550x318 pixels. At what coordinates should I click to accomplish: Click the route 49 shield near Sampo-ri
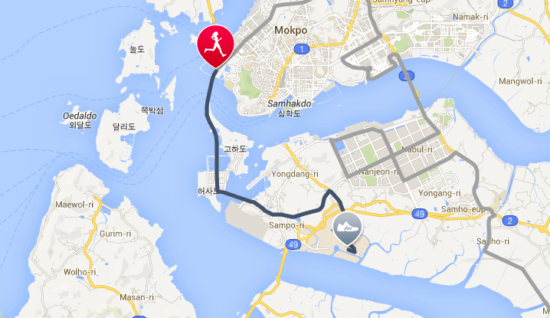tap(293, 244)
